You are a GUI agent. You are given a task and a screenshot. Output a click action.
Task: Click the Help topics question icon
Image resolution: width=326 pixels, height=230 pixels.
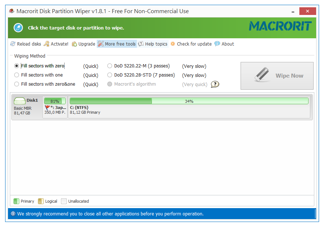[141, 44]
